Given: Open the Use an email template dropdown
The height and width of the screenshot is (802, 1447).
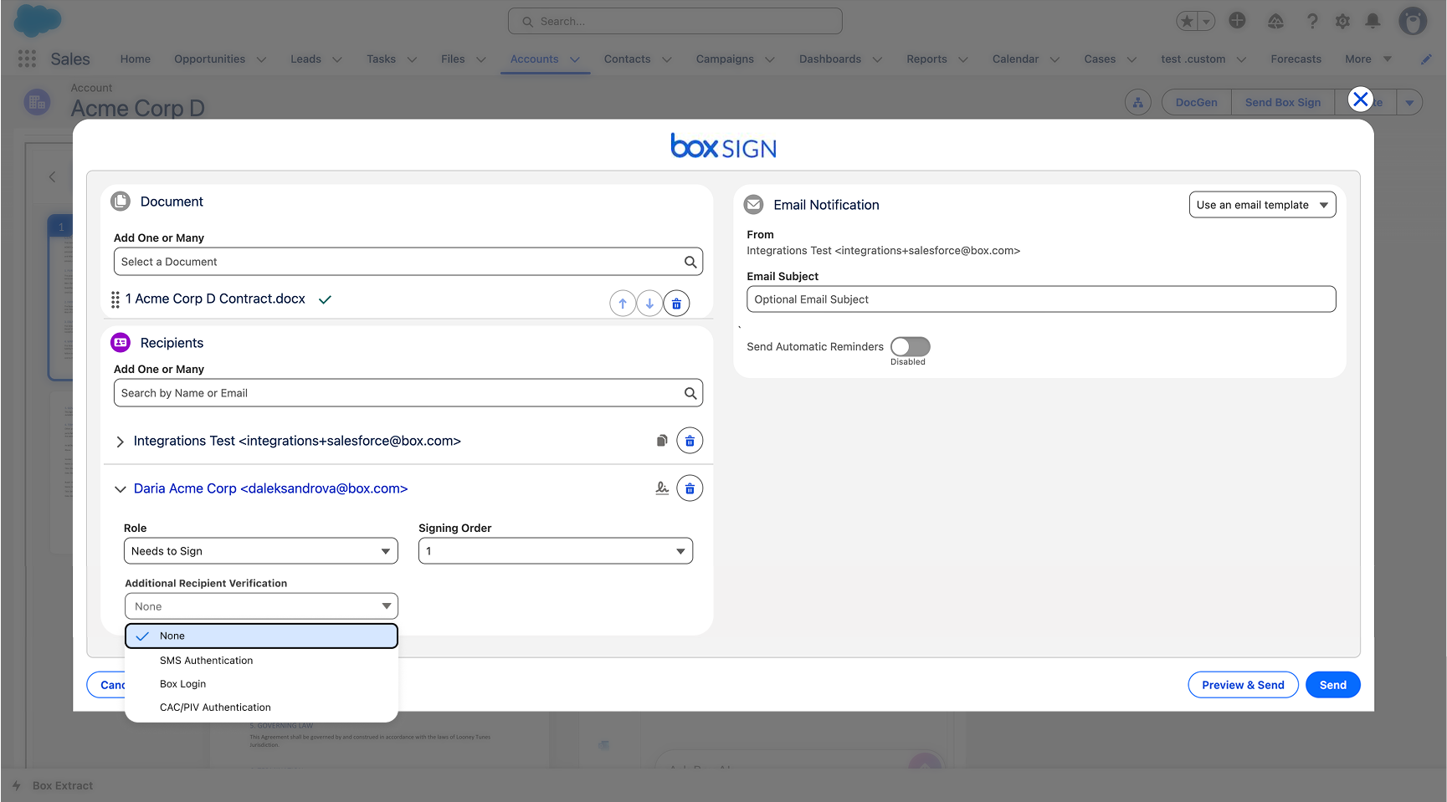Looking at the screenshot, I should point(1261,205).
